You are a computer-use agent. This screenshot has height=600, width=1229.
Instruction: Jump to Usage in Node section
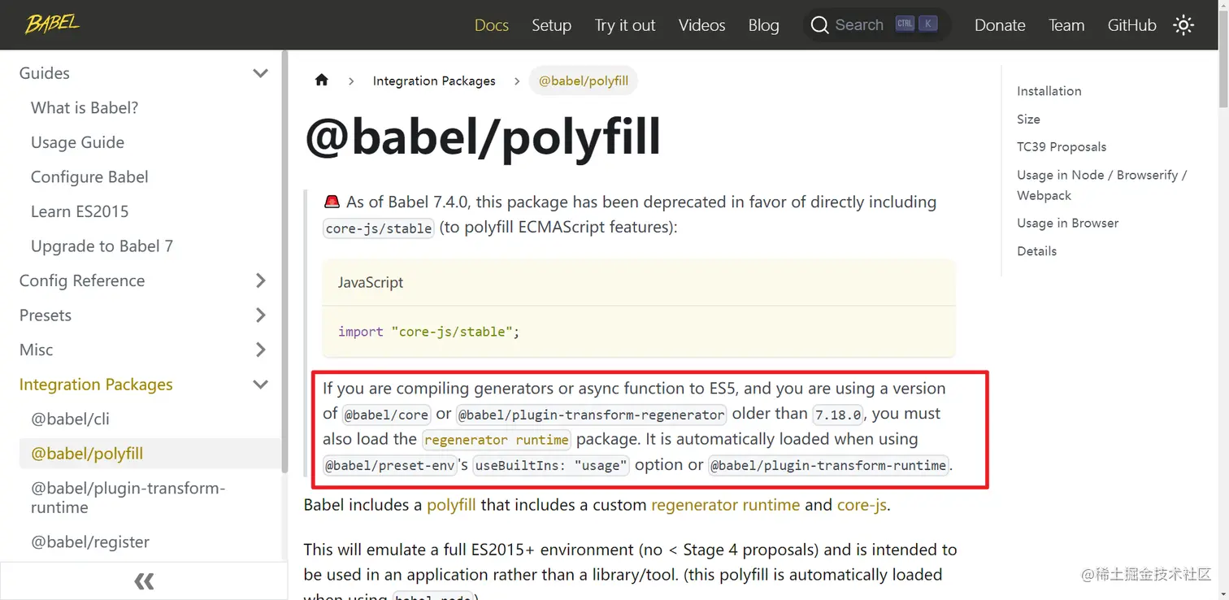1101,185
